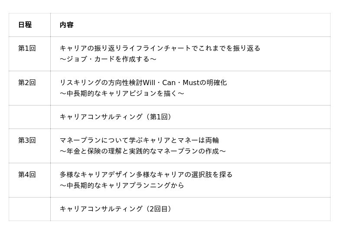Select the 第3回 schedule cell
The image size is (347, 234).
27,140
